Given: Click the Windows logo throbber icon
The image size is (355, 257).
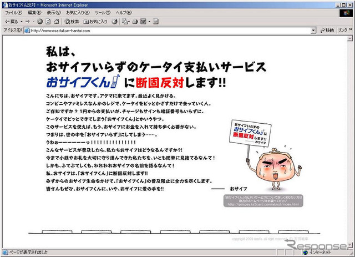Looking at the screenshot, I should [x=346, y=13].
